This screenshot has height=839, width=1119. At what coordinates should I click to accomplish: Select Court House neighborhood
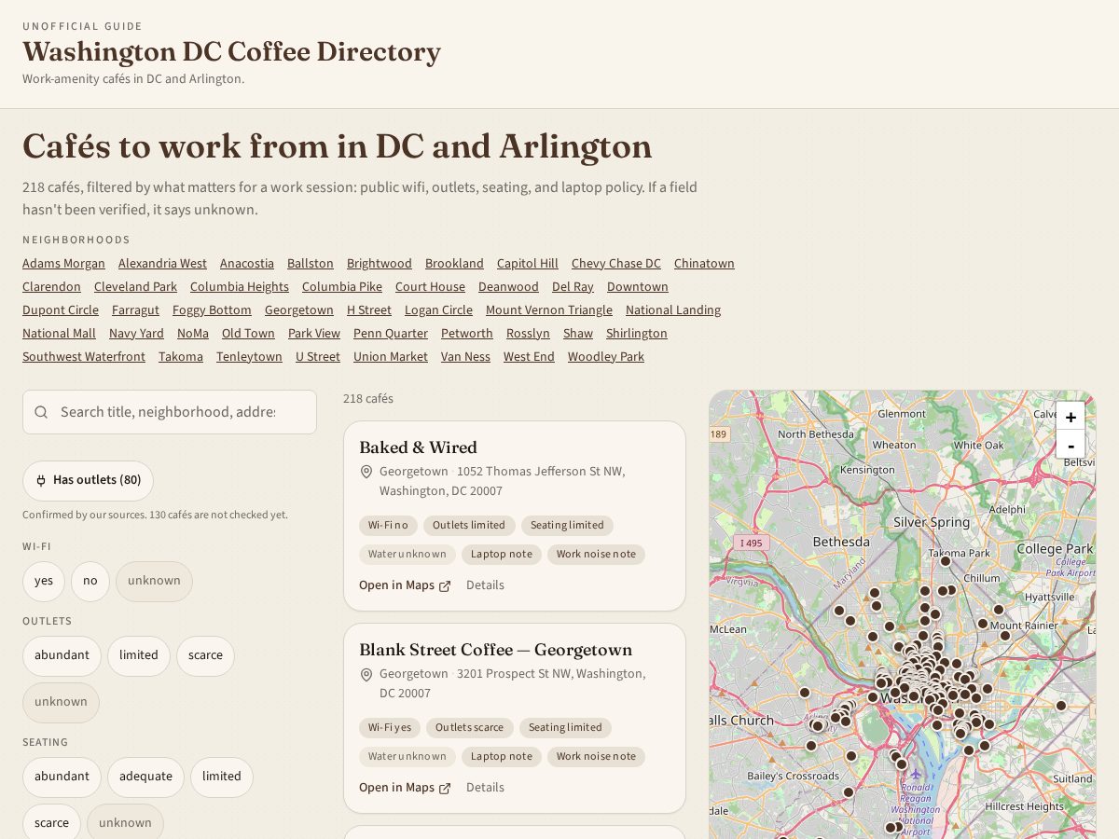430,287
